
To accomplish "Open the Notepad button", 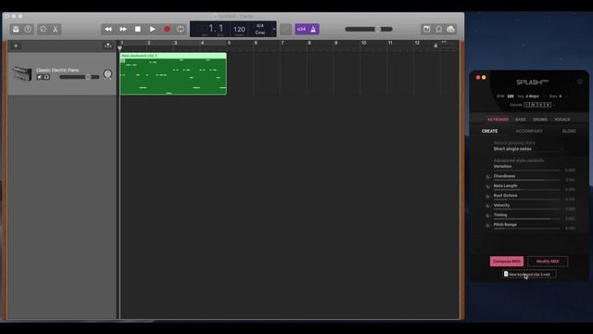I will click(x=426, y=29).
